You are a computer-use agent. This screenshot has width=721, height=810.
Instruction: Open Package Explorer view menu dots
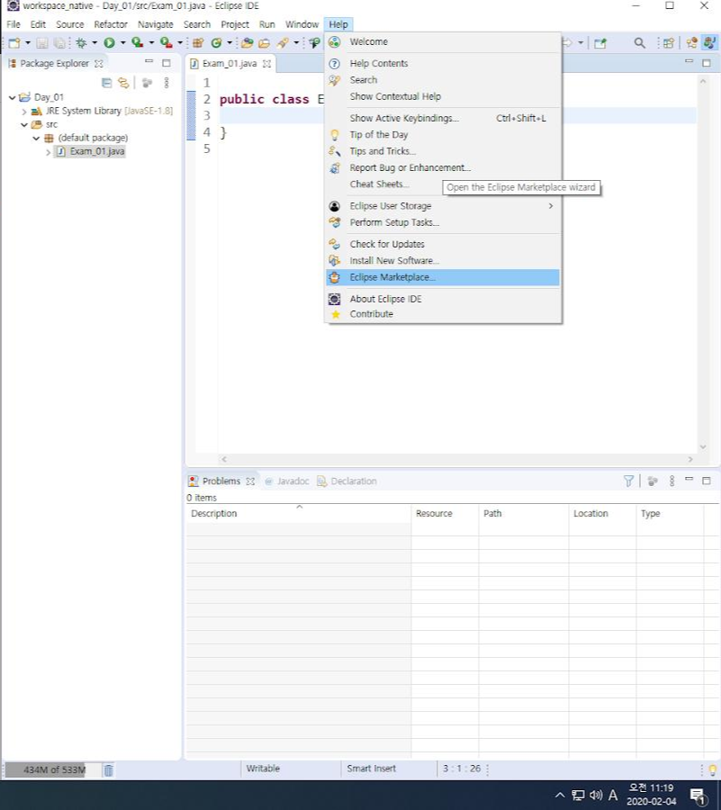pyautogui.click(x=167, y=83)
